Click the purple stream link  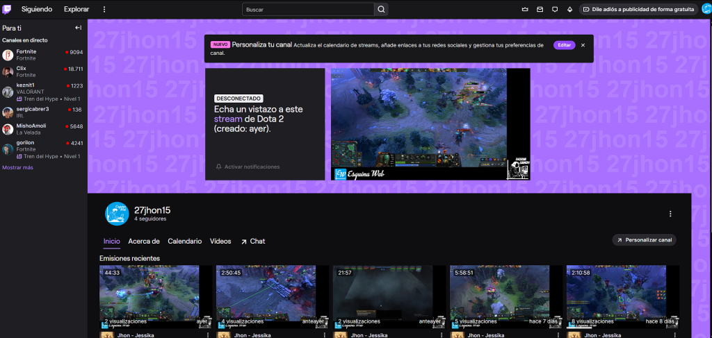[228, 119]
